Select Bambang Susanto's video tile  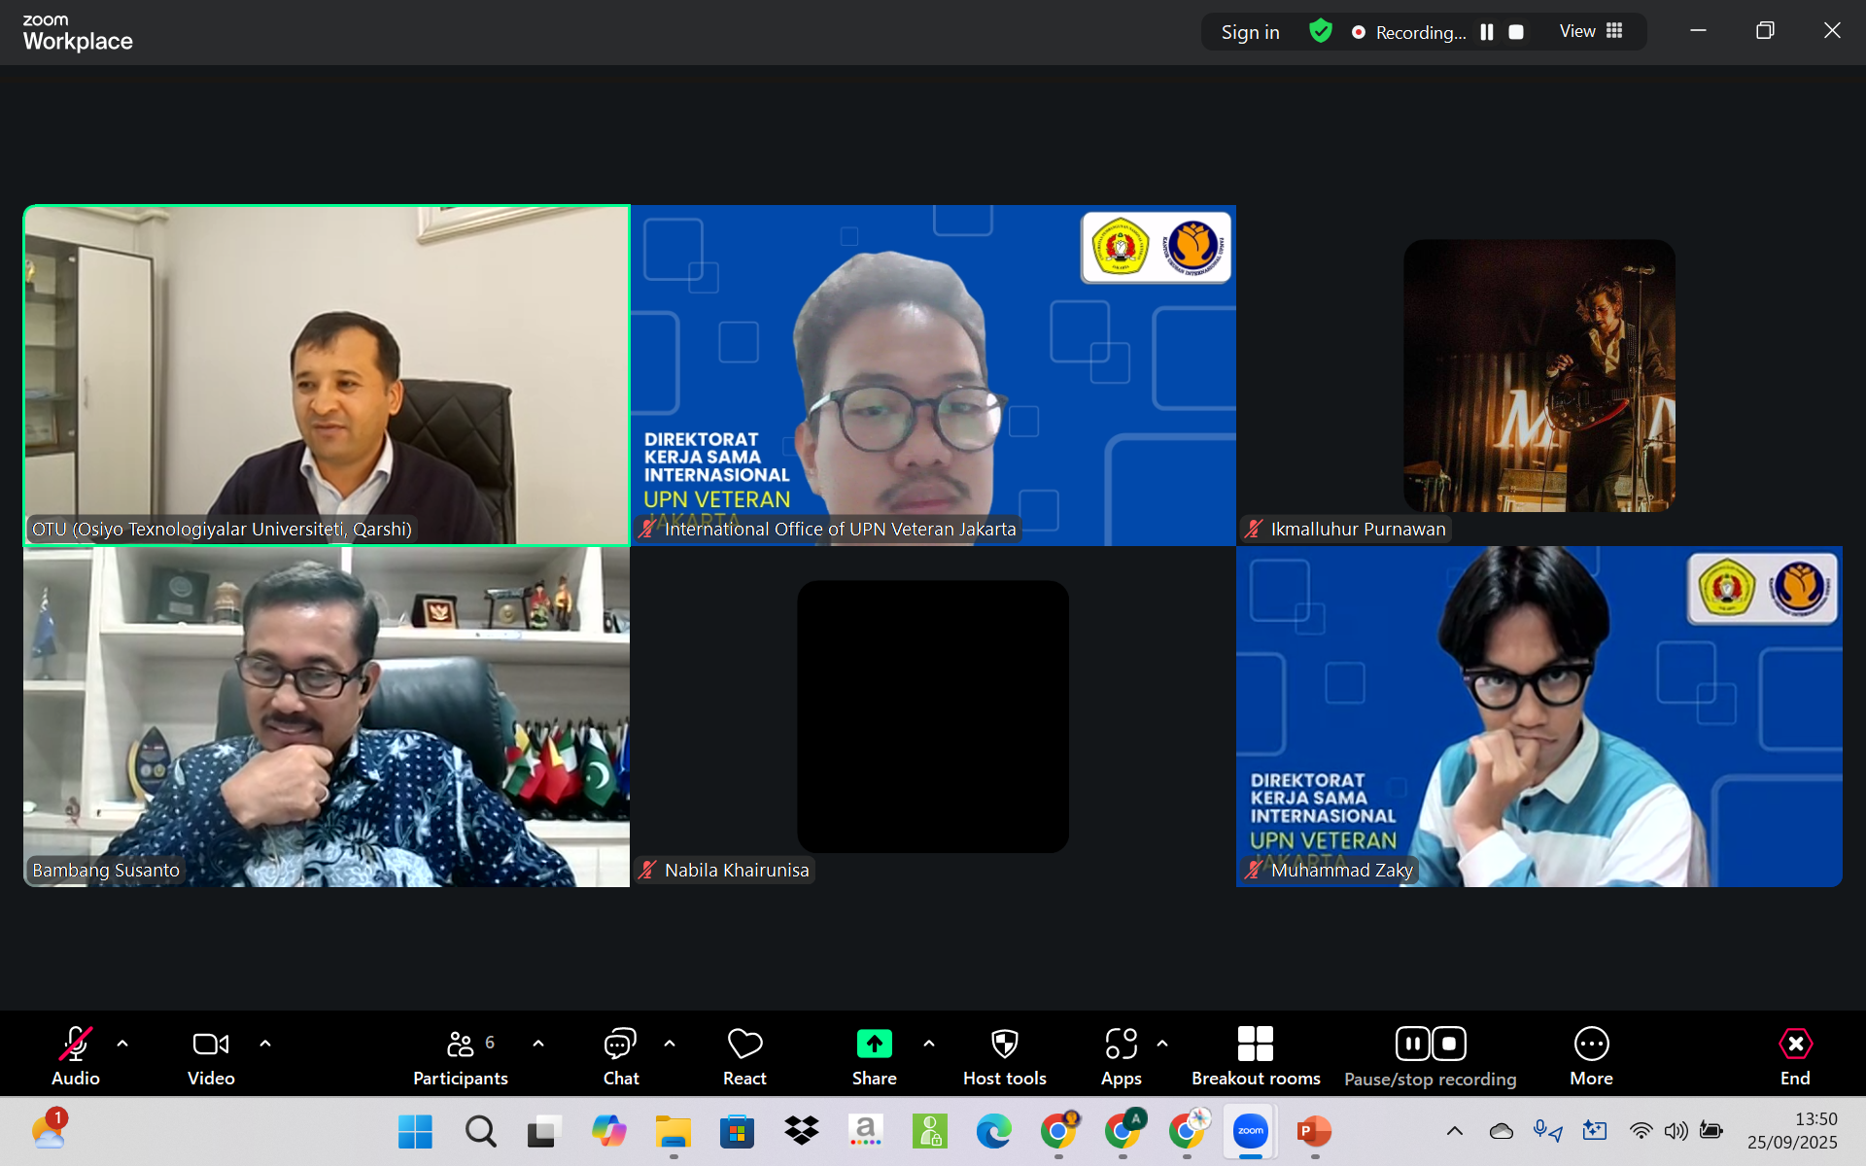[327, 716]
